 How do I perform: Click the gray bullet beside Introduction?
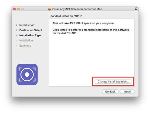click(x=16, y=25)
